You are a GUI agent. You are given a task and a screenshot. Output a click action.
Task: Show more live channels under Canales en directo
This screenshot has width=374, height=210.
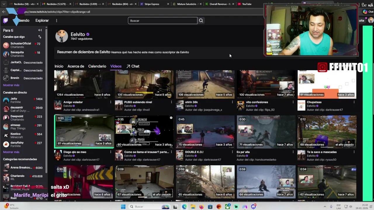pyautogui.click(x=11, y=152)
